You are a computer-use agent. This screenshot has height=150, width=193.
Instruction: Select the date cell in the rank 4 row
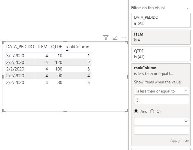tap(15, 76)
